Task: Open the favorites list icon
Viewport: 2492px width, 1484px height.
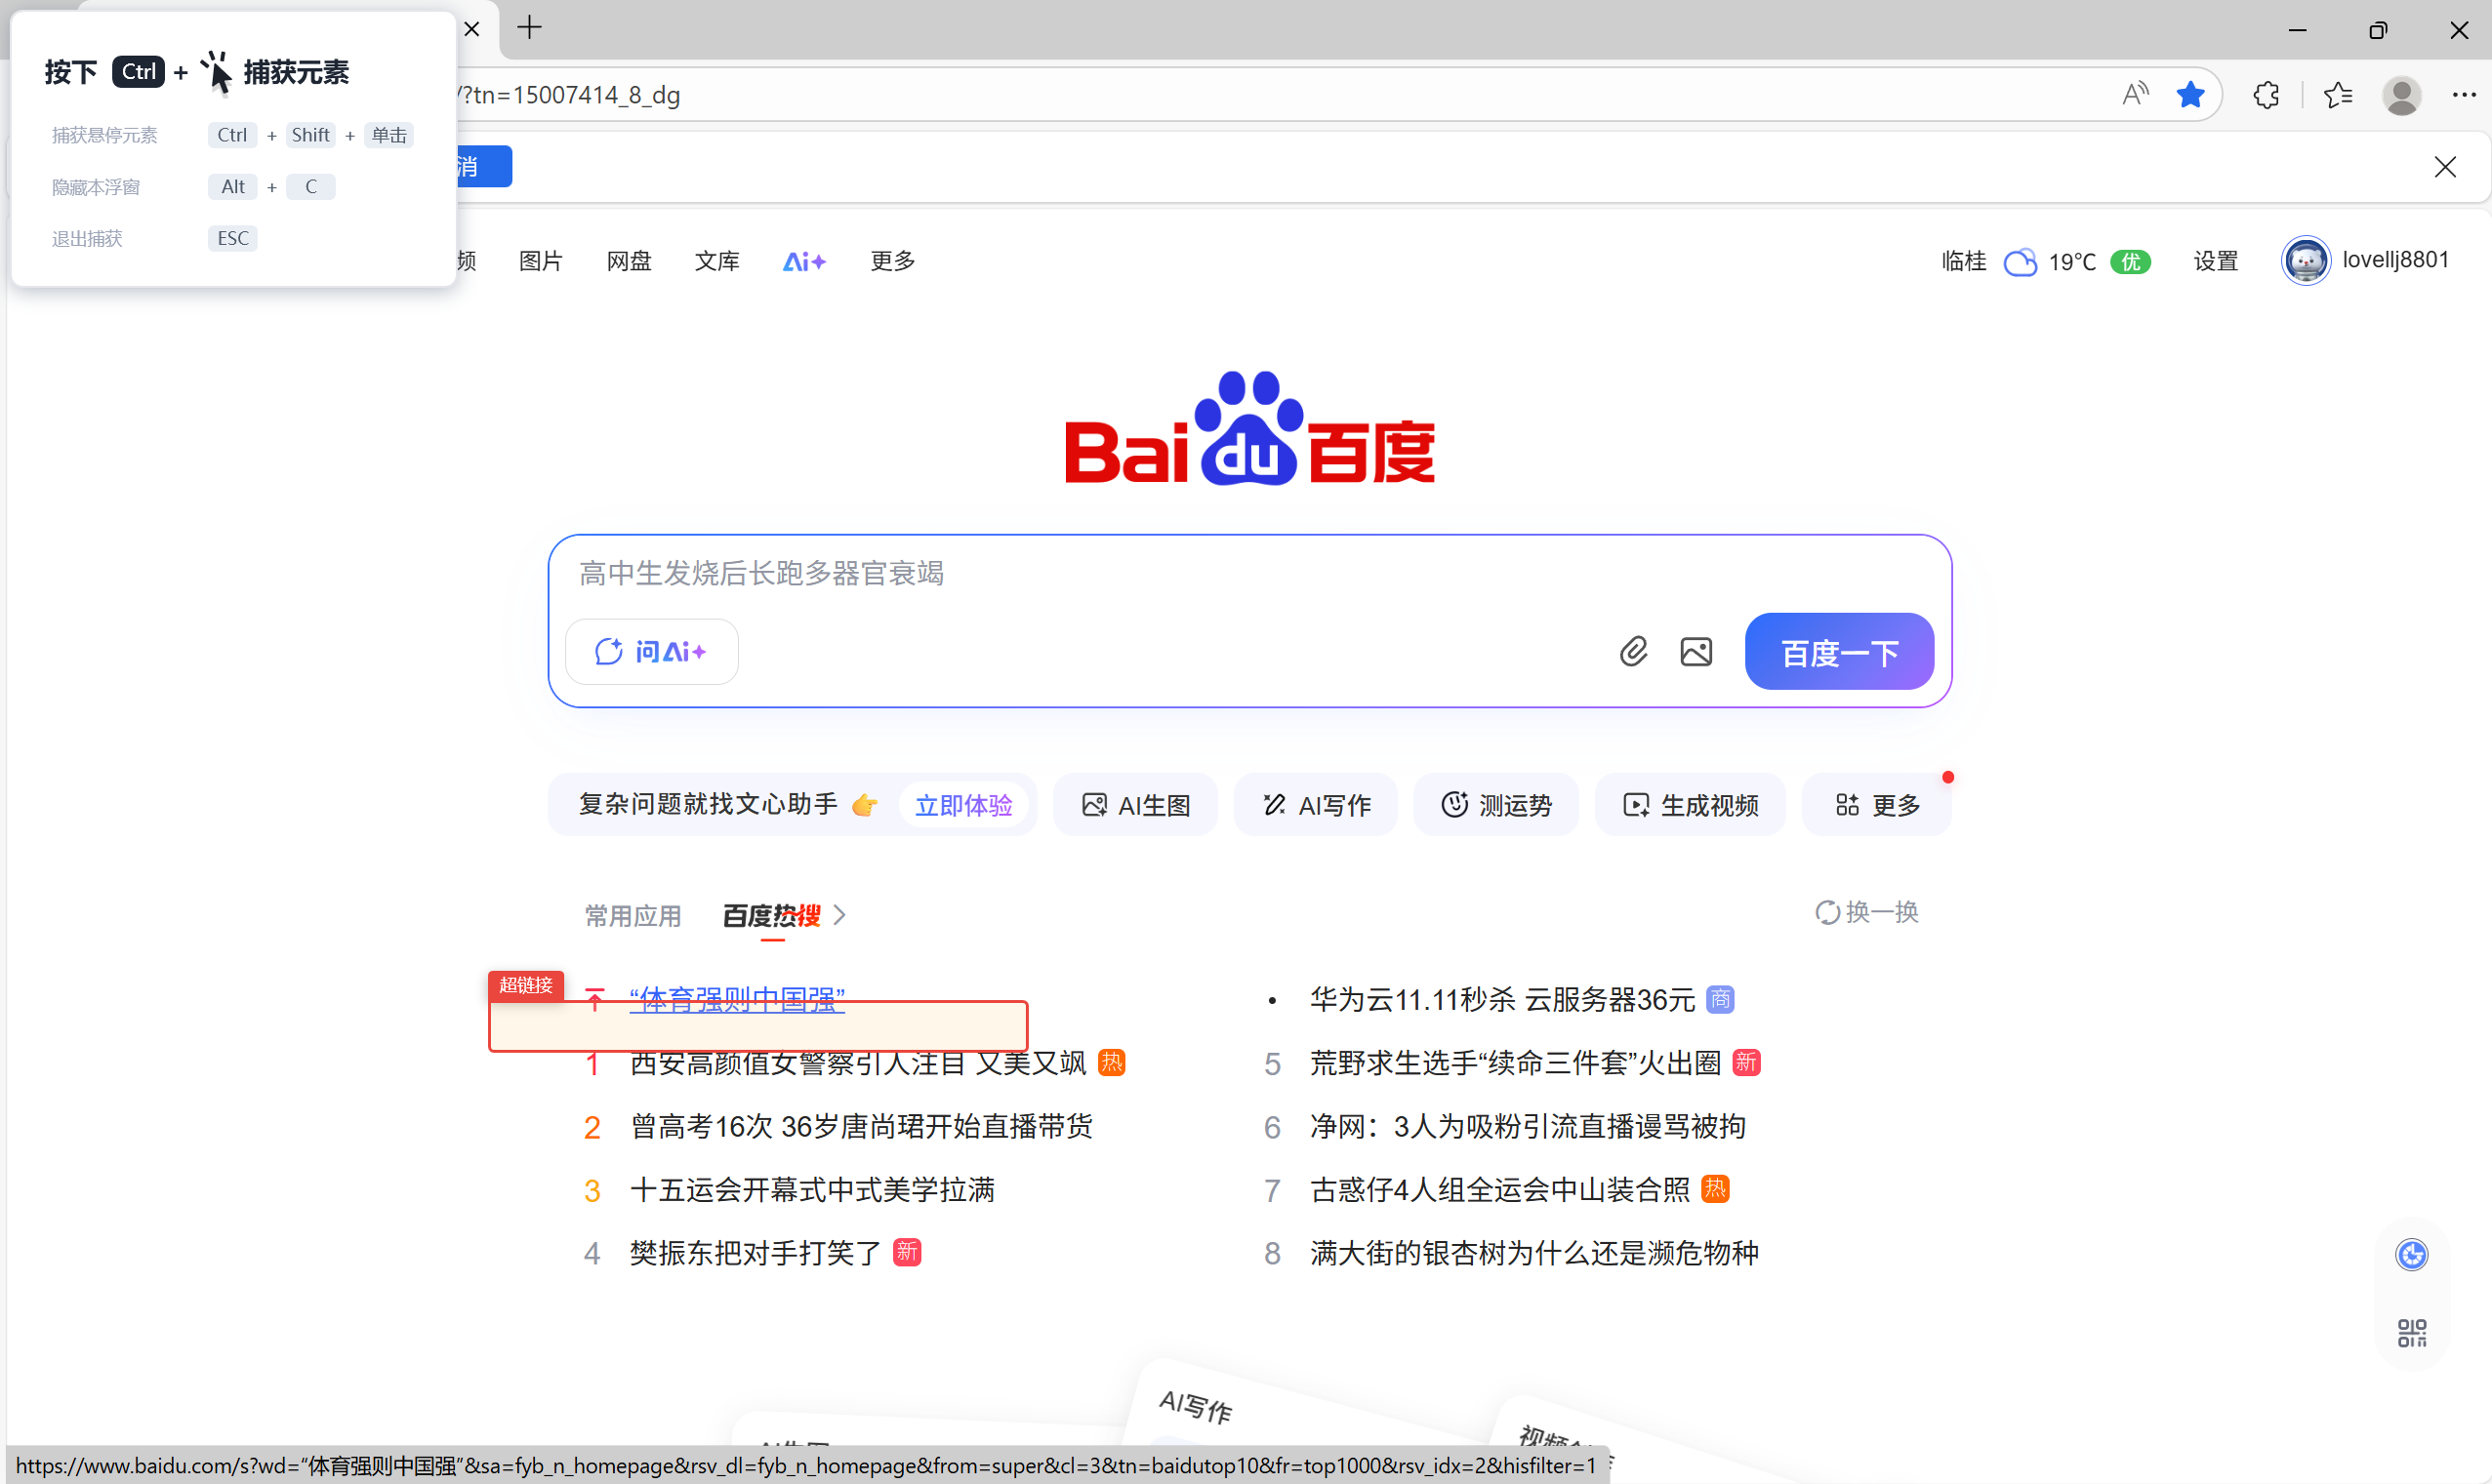Action: pyautogui.click(x=2338, y=95)
